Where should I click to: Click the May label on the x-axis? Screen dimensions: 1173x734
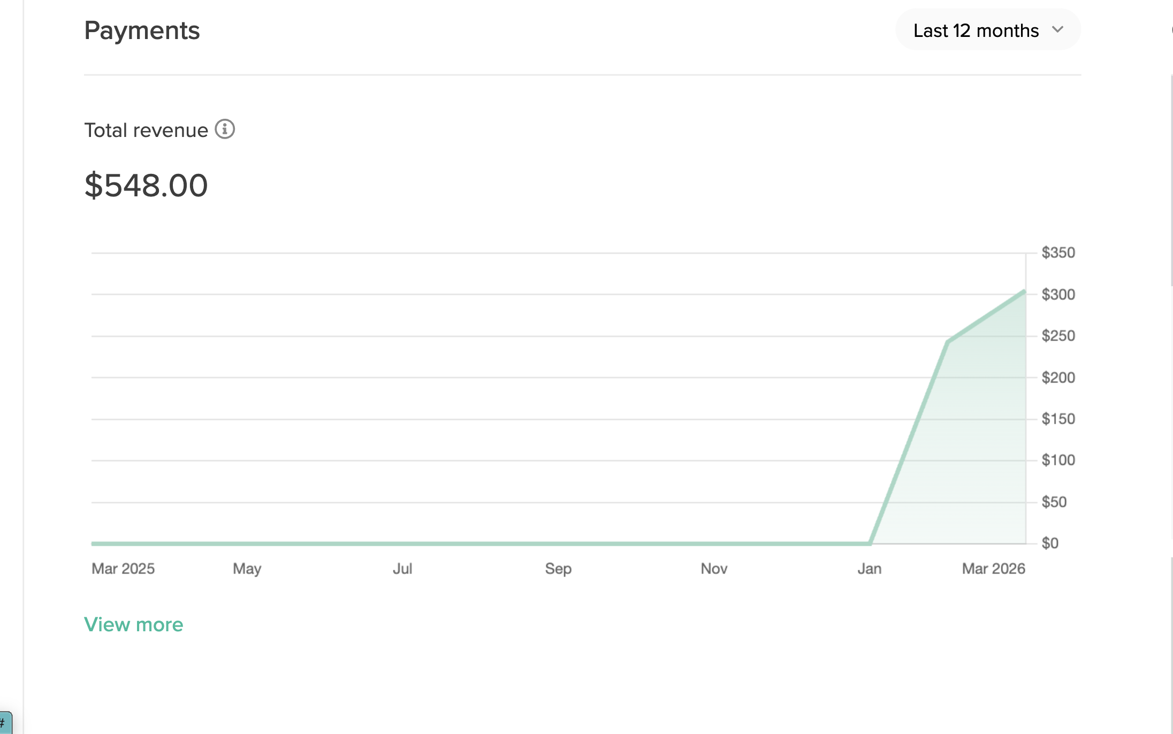tap(247, 568)
